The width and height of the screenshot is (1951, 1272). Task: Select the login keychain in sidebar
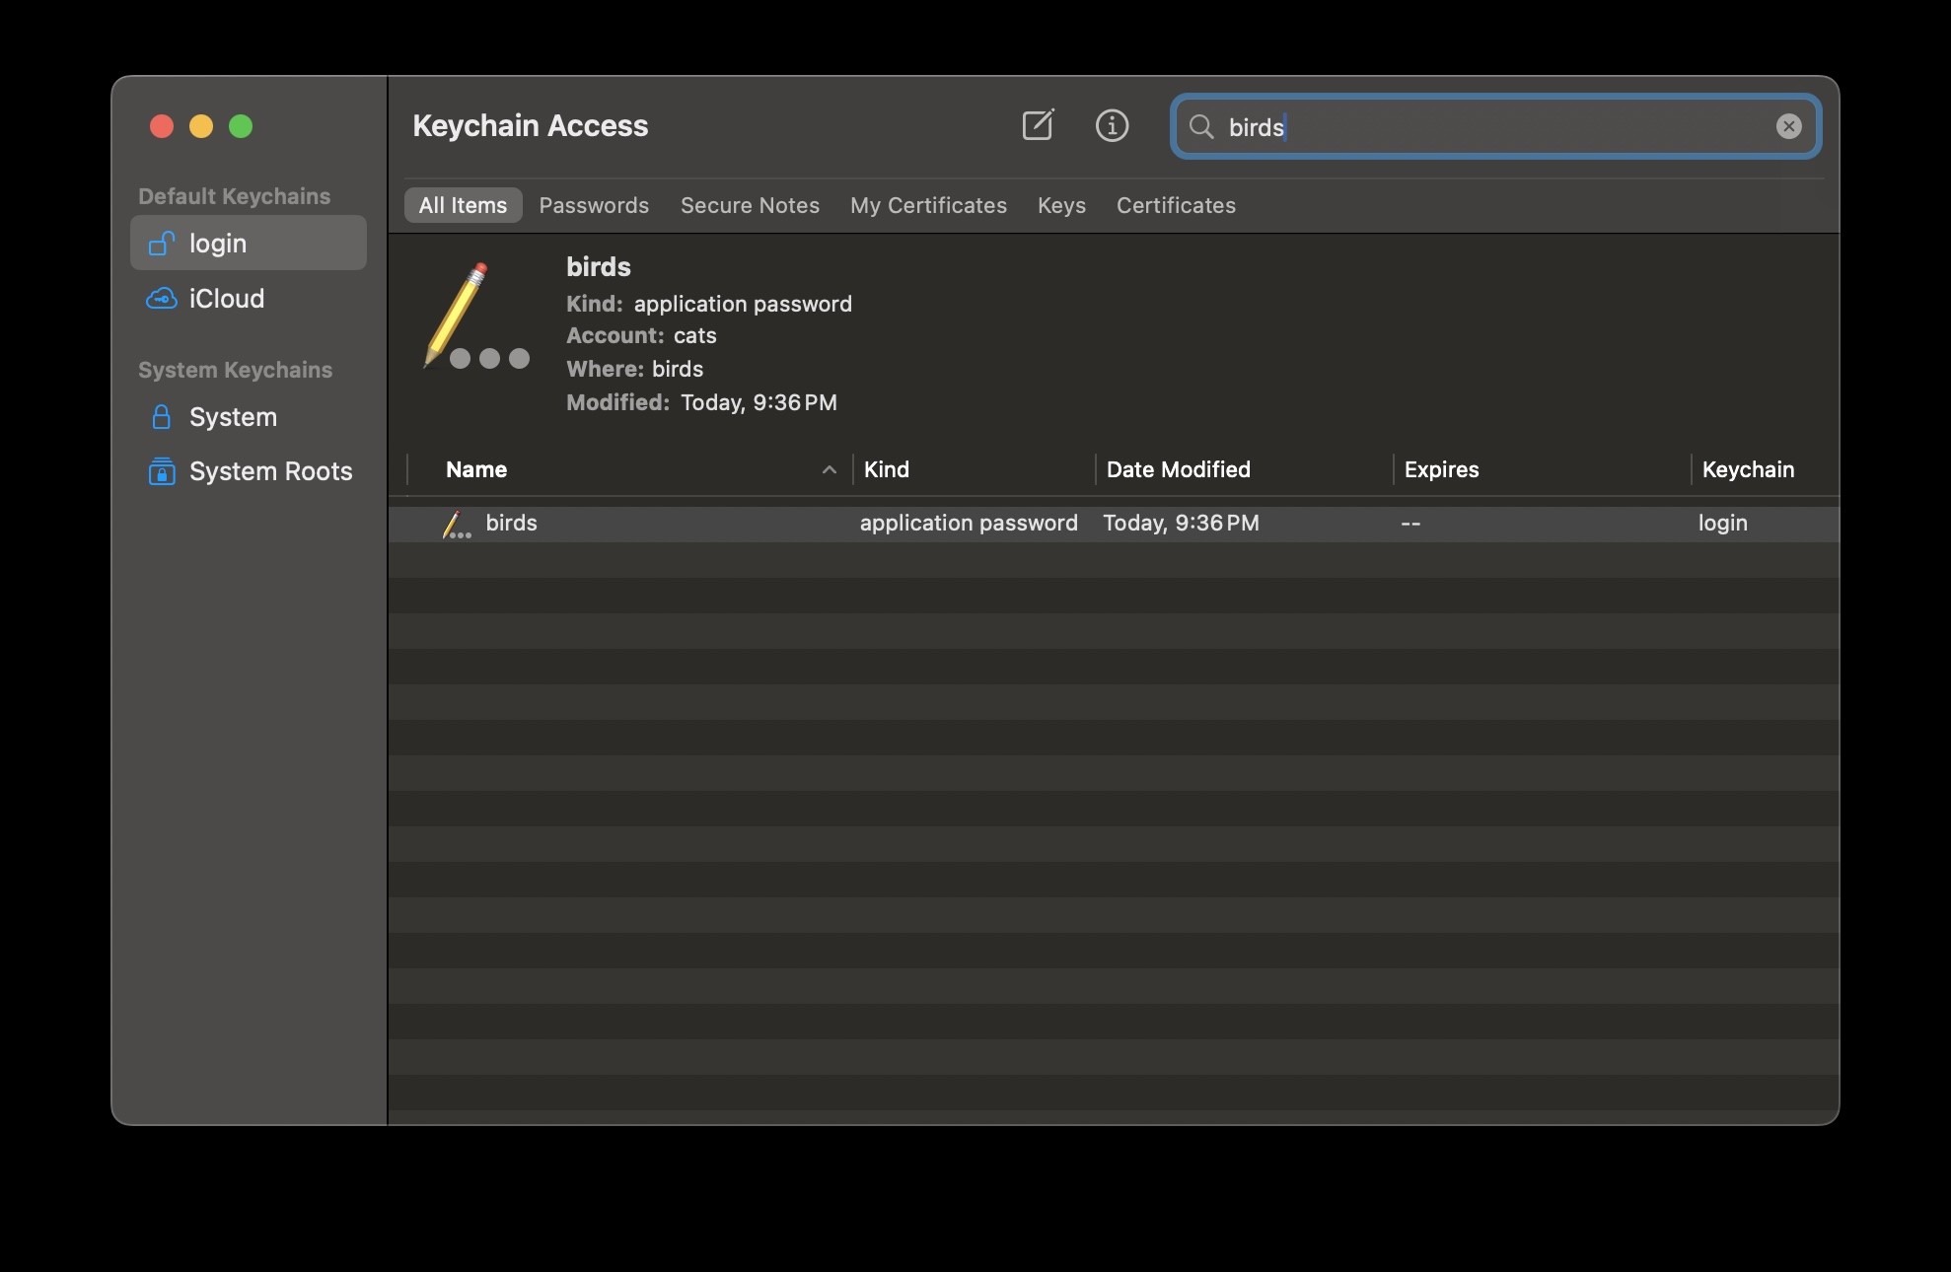(x=248, y=244)
